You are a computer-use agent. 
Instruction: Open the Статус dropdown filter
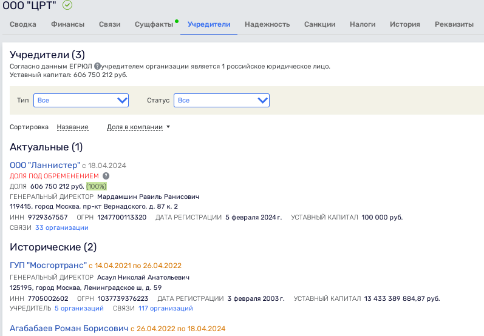(222, 101)
